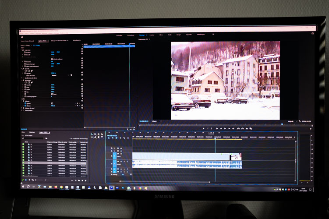
Task: Collapse the Volume effect group
Action: 21,101
